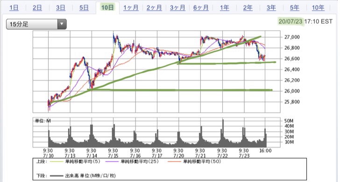The image size is (340, 182).
Task: Click the 7/23 date axis label
Action: [244, 155]
